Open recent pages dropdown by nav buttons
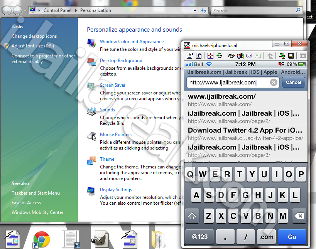This screenshot has height=249, width=316. [25, 10]
